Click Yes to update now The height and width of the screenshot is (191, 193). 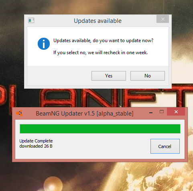[109, 76]
